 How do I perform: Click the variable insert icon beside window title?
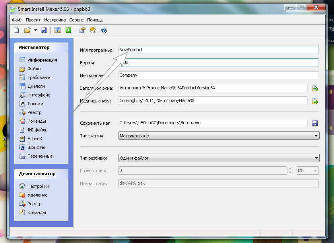coord(315,89)
